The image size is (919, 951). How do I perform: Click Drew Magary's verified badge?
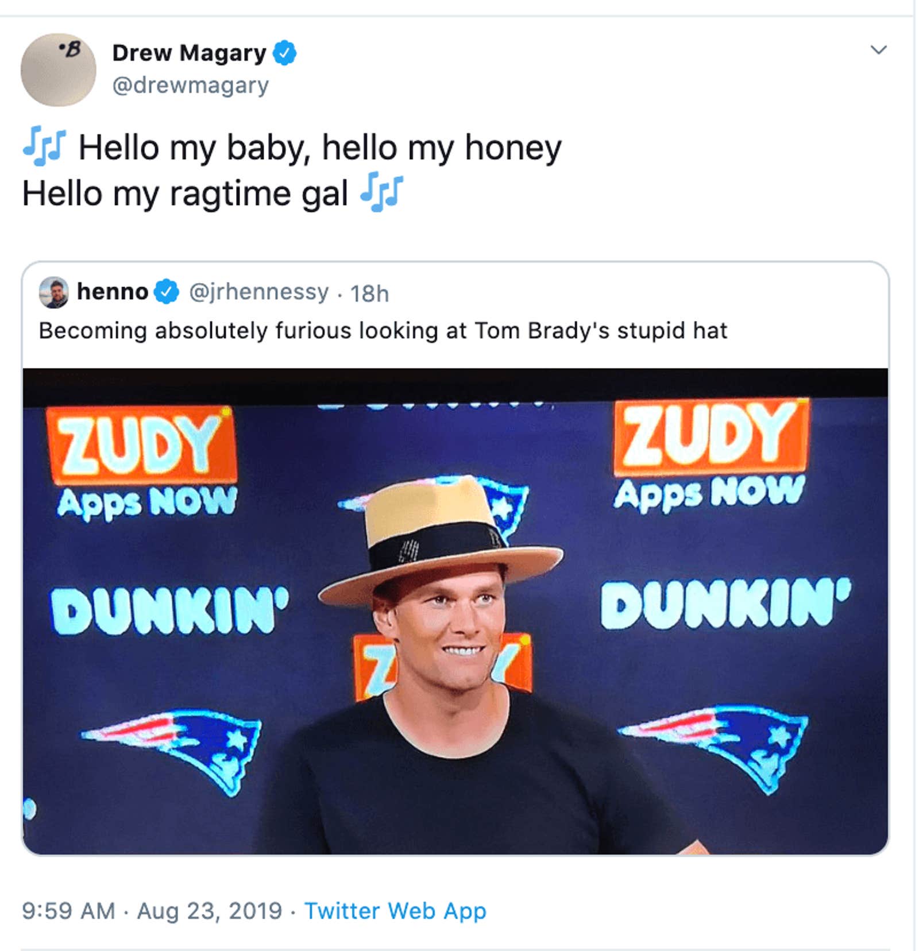284,53
